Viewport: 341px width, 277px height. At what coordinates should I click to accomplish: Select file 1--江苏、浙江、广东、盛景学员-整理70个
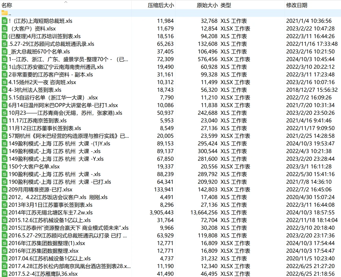(68, 59)
